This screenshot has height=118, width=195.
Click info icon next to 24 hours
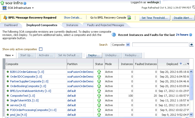(190, 35)
